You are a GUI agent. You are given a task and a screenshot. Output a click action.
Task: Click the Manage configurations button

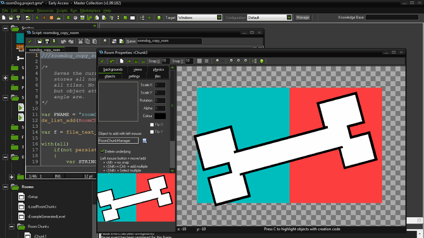(302, 18)
